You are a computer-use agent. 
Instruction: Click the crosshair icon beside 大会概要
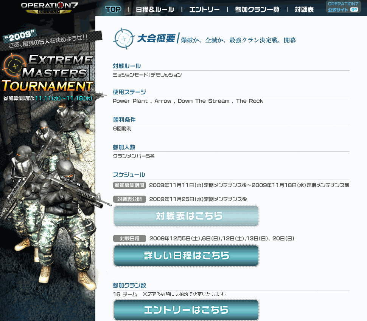(124, 39)
